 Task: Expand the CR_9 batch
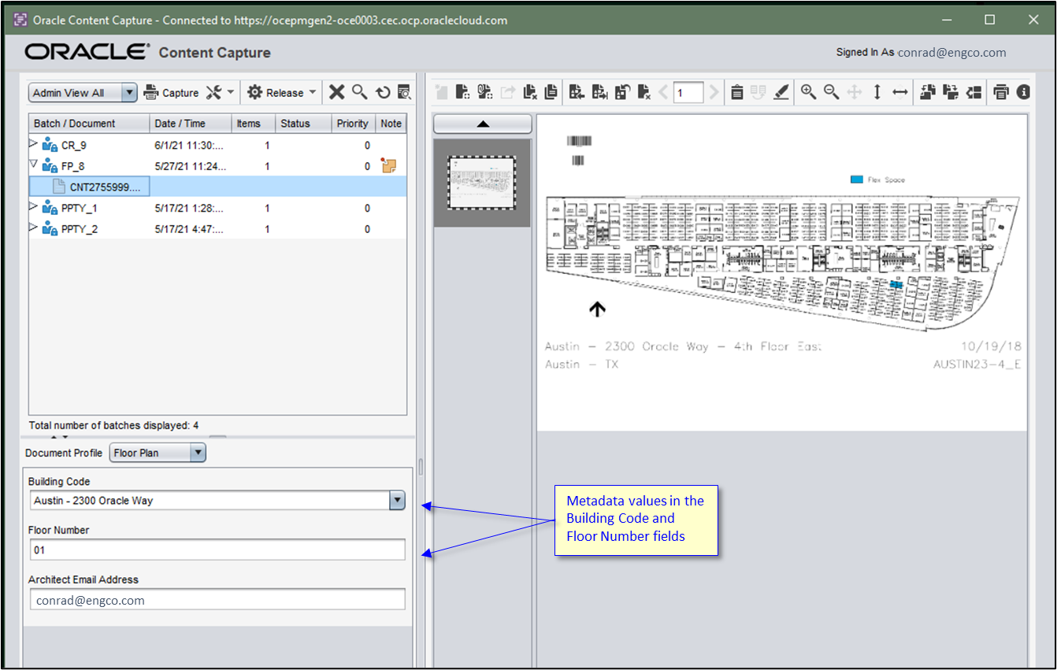tap(32, 144)
